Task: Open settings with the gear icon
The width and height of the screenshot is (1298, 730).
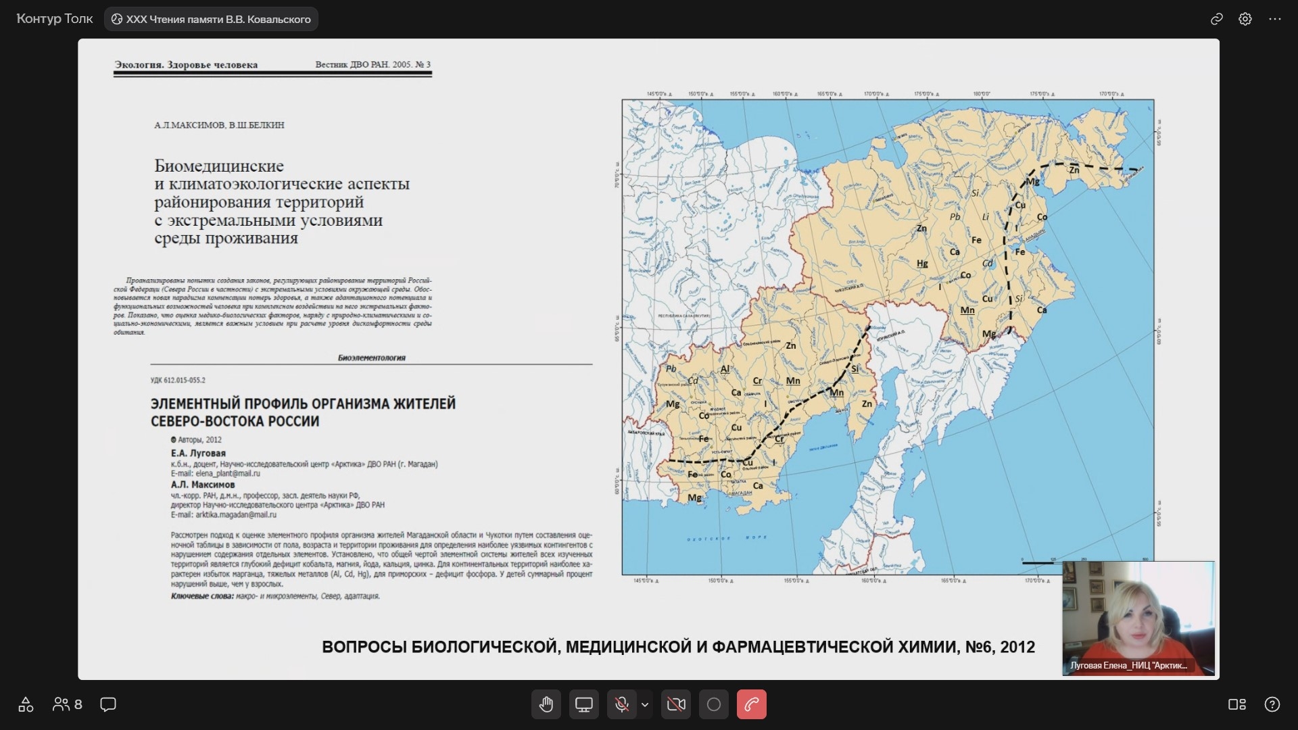Action: tap(1245, 19)
